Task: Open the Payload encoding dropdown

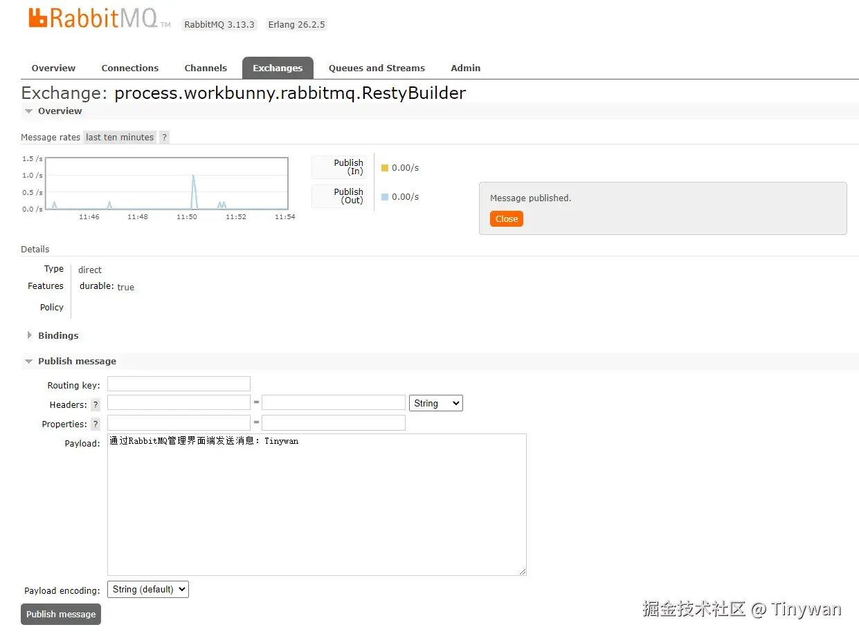Action: (x=148, y=589)
